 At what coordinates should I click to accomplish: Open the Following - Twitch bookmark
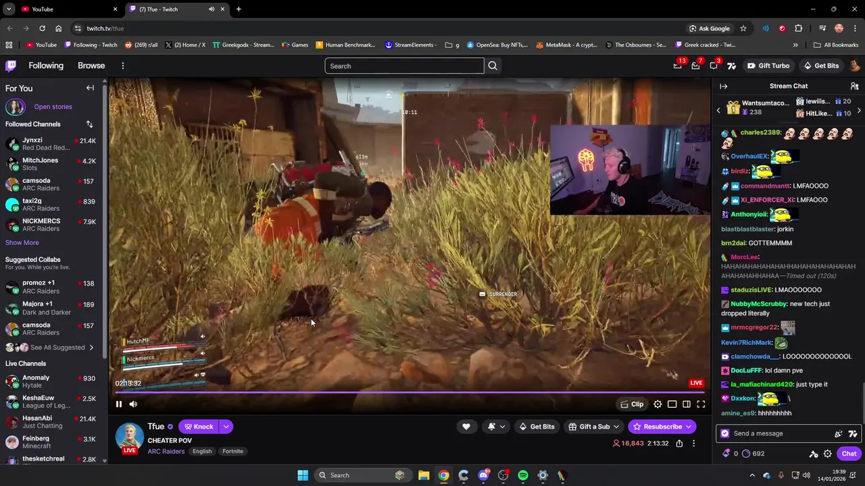coord(91,45)
